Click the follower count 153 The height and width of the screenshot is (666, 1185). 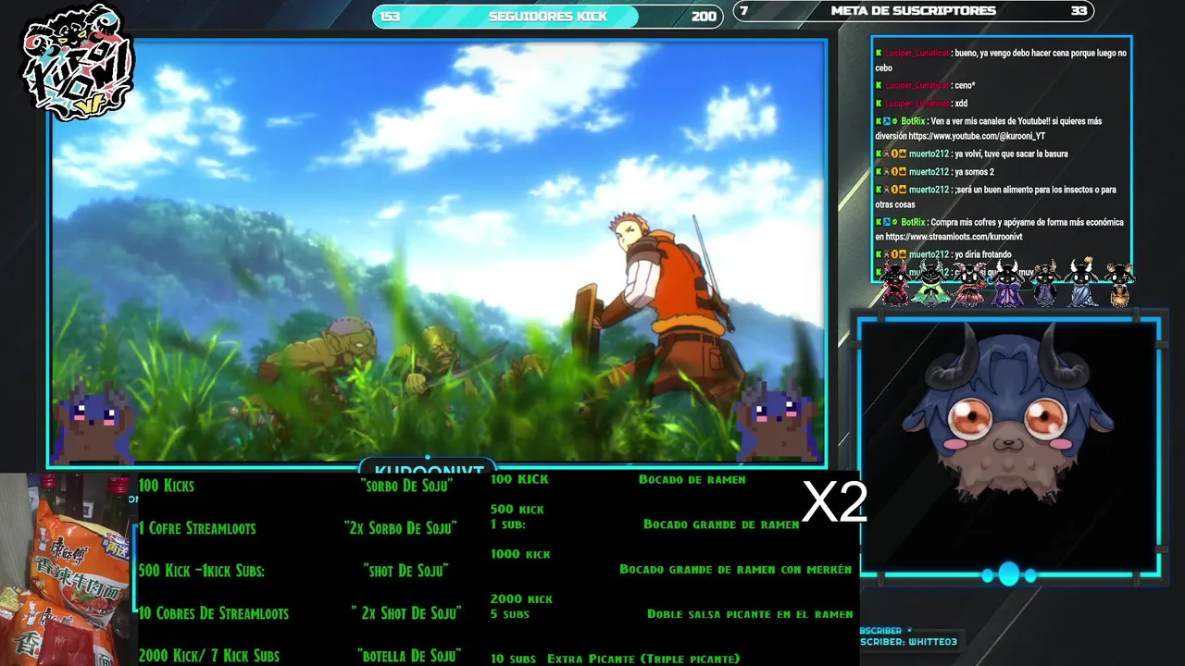tap(390, 16)
